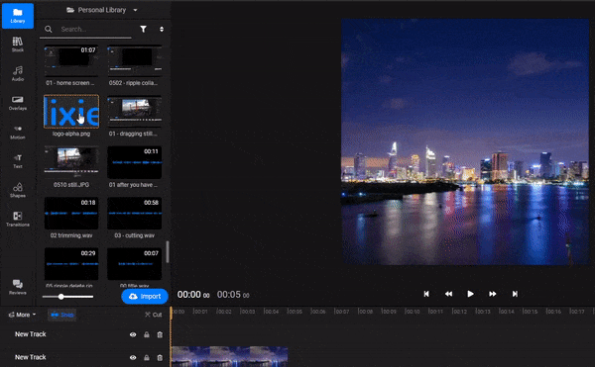Open the Shapes panel
595x367 pixels.
click(x=18, y=190)
